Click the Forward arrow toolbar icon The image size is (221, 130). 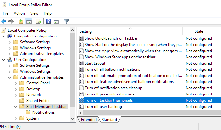tap(11, 22)
